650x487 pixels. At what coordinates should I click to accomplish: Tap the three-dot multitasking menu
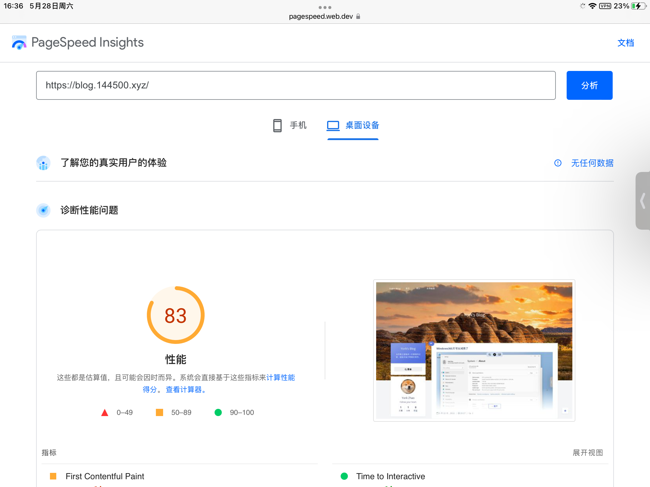coord(325,8)
